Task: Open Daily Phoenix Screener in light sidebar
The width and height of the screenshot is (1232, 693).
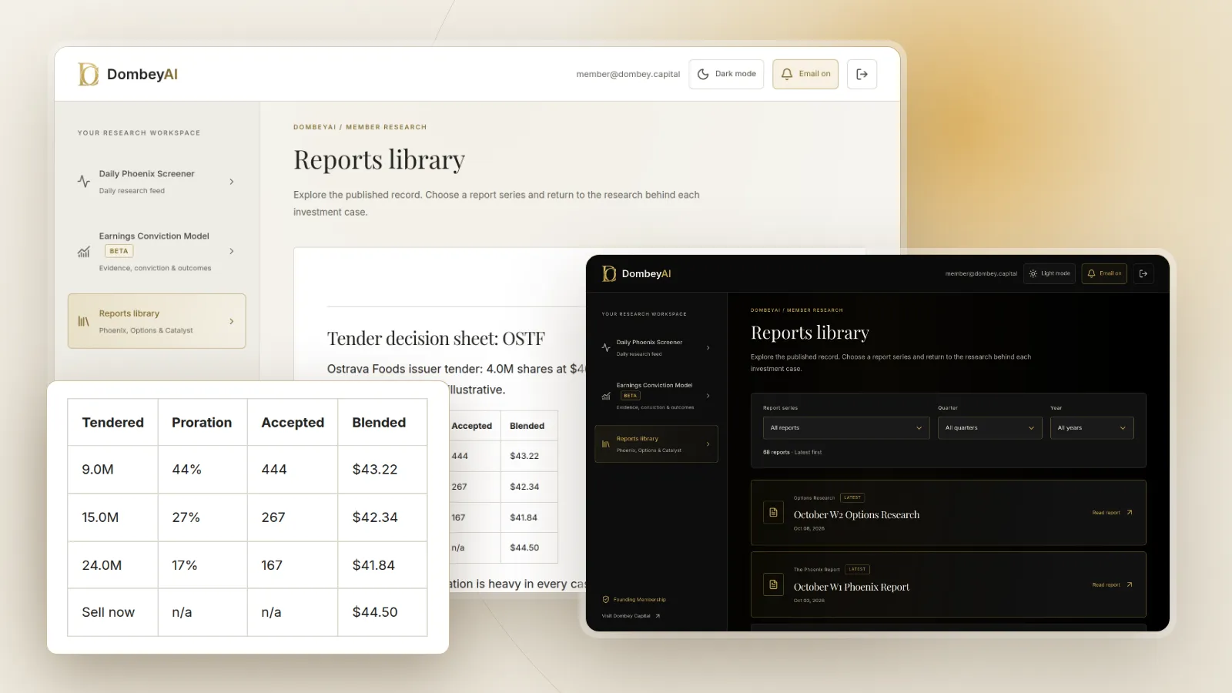Action: (157, 182)
